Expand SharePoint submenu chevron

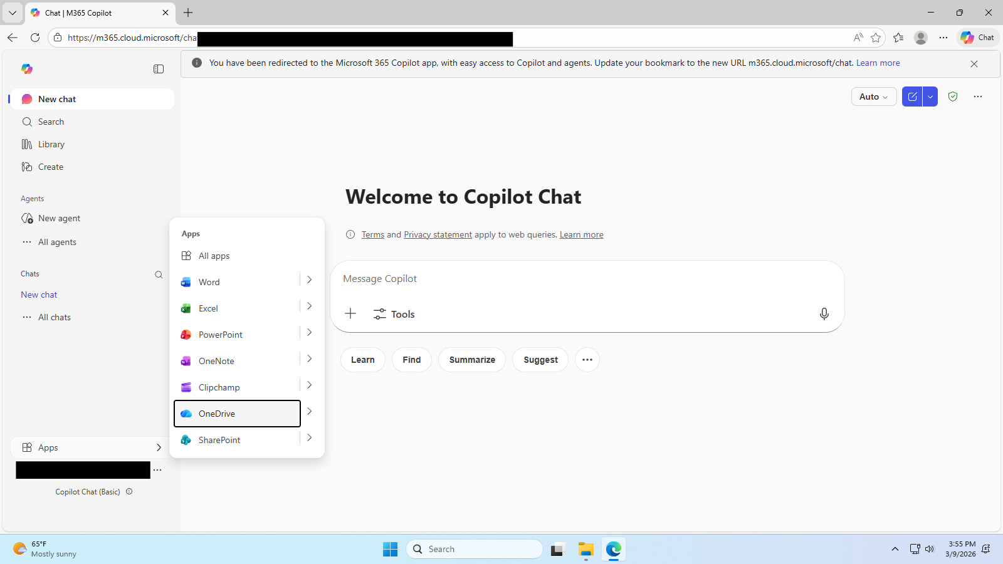pyautogui.click(x=310, y=438)
